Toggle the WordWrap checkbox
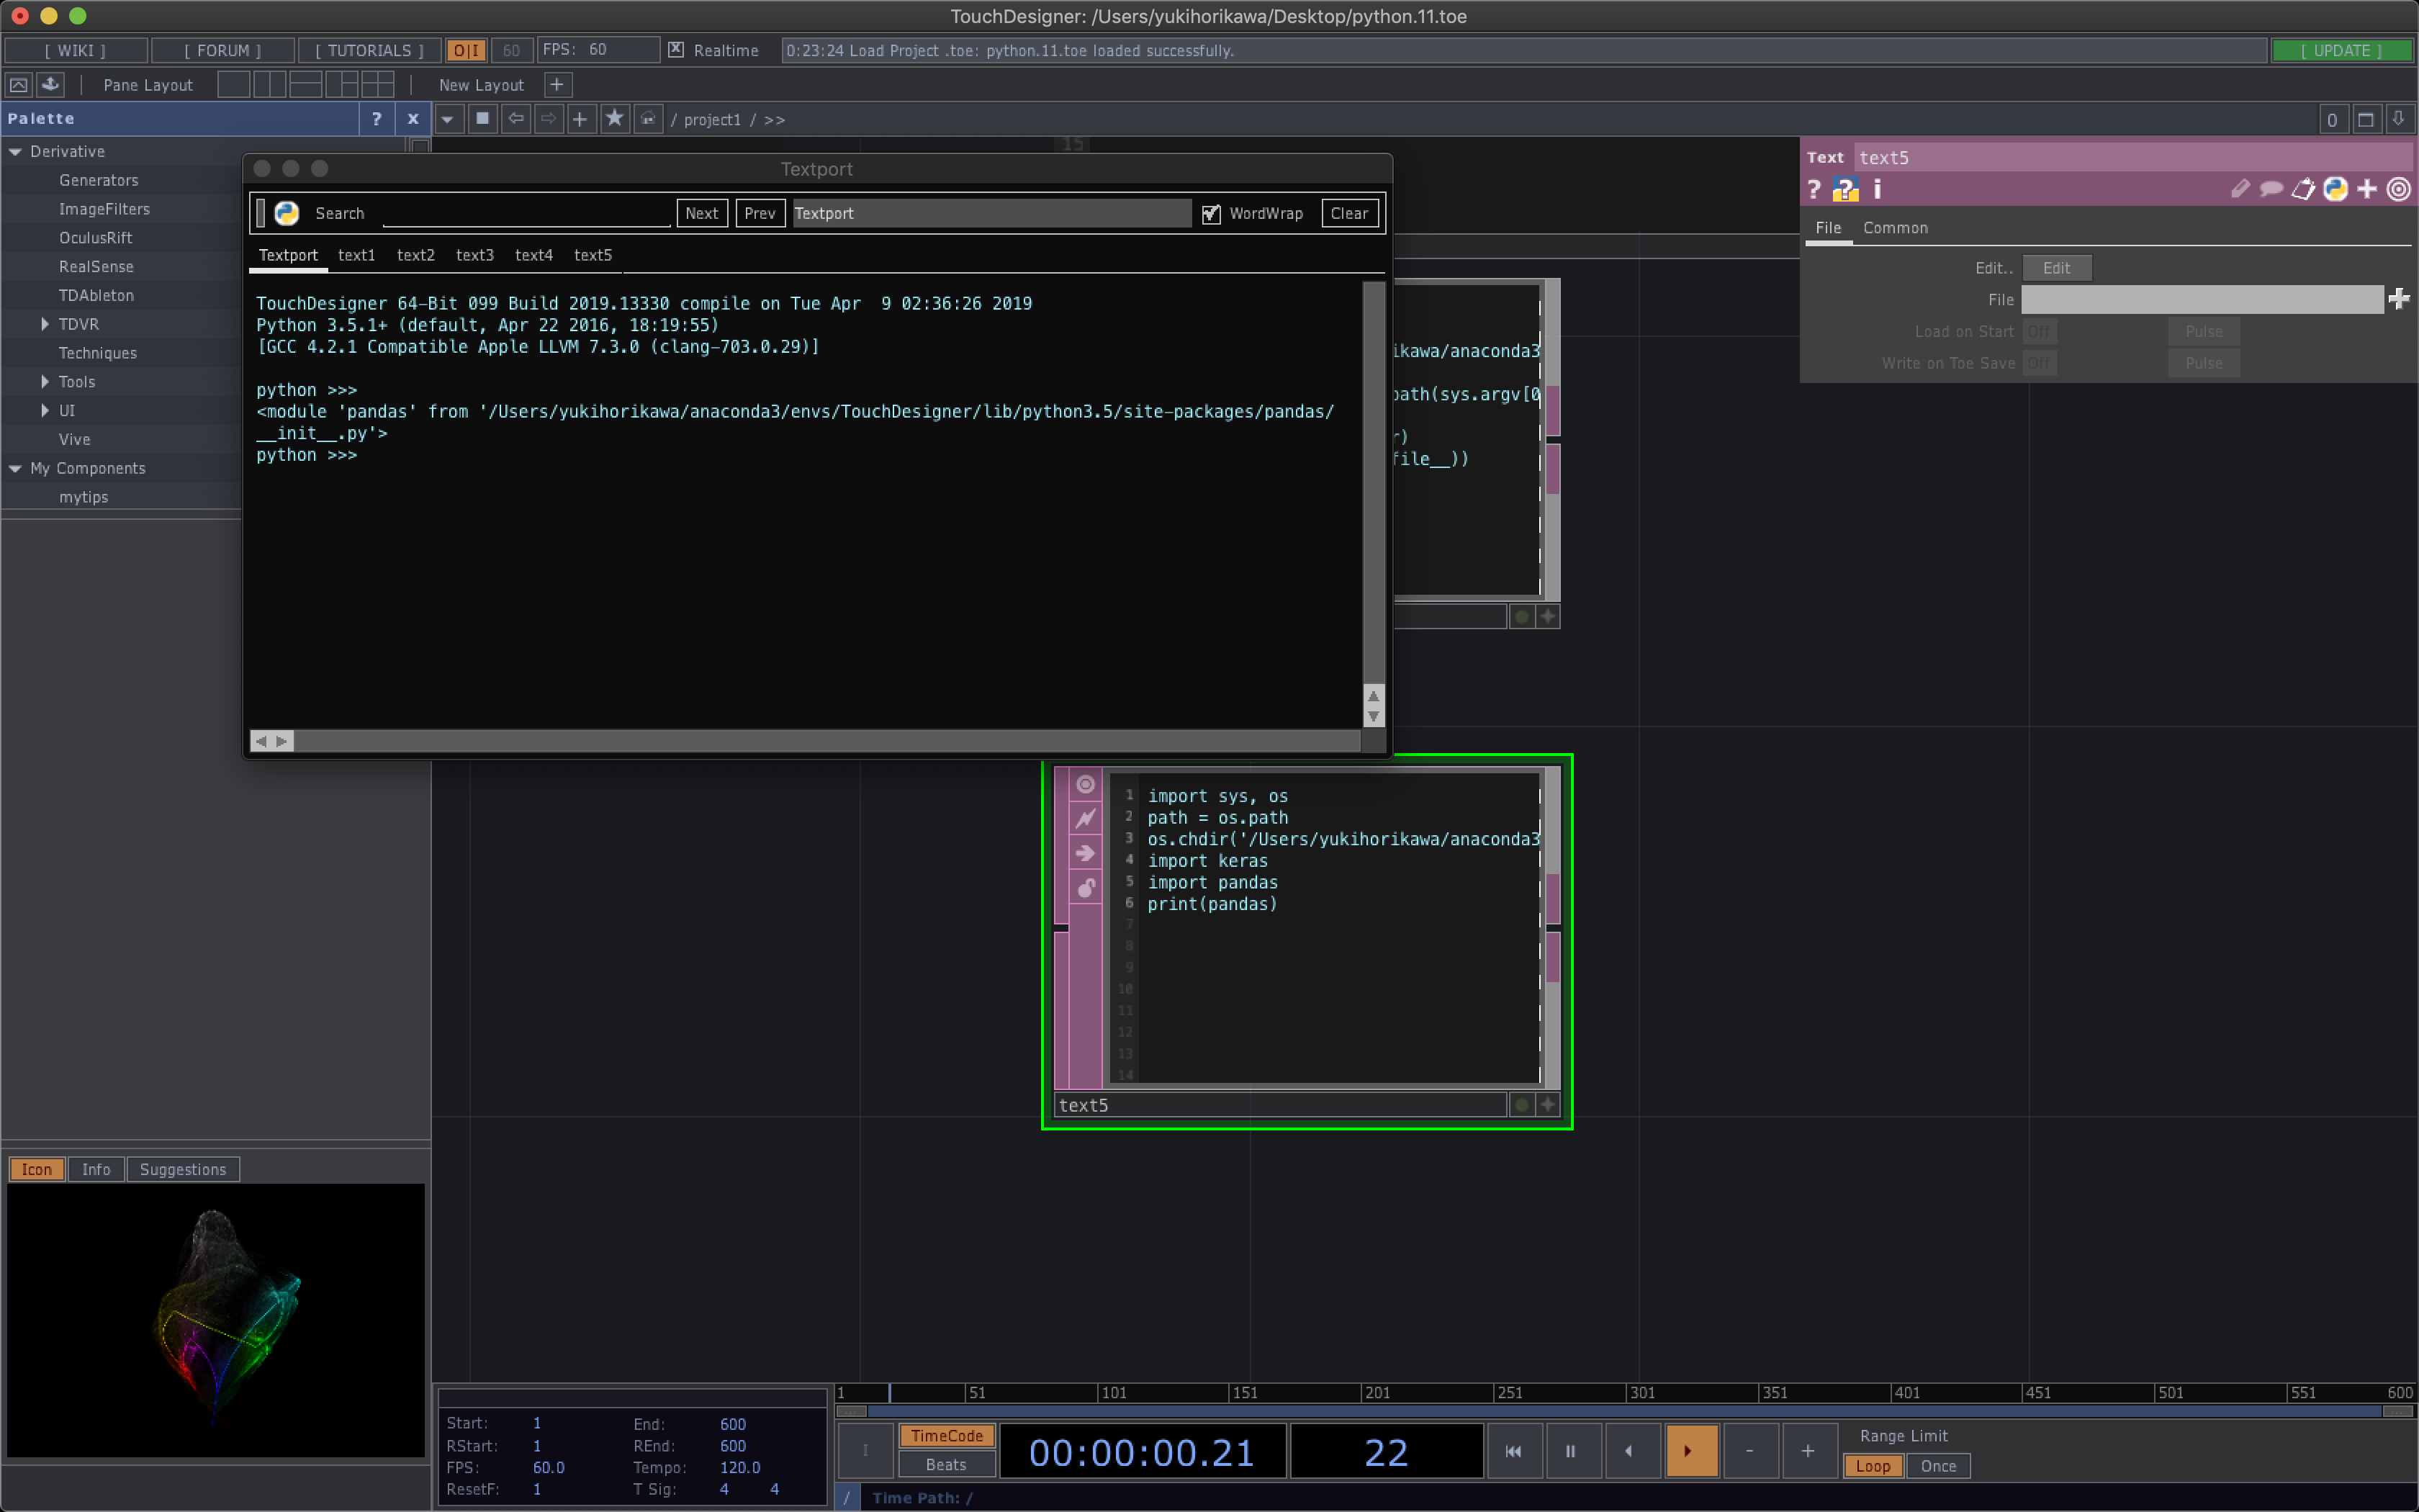The width and height of the screenshot is (2419, 1512). [1210, 214]
